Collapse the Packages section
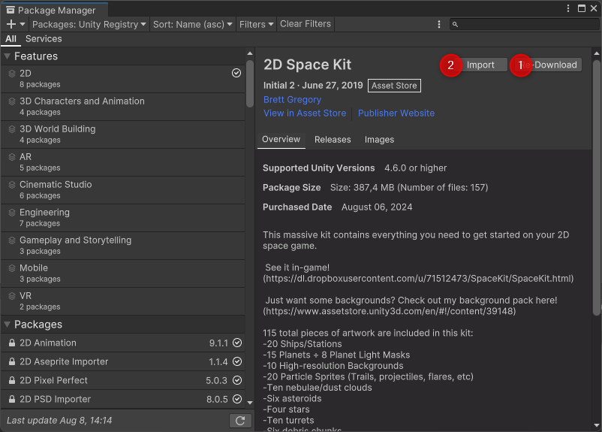The height and width of the screenshot is (432, 602). tap(7, 325)
